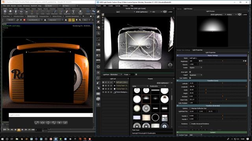
Task: Open File Explorer from the taskbar
Action: 17,139
